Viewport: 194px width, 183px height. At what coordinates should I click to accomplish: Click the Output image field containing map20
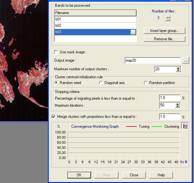[152, 60]
